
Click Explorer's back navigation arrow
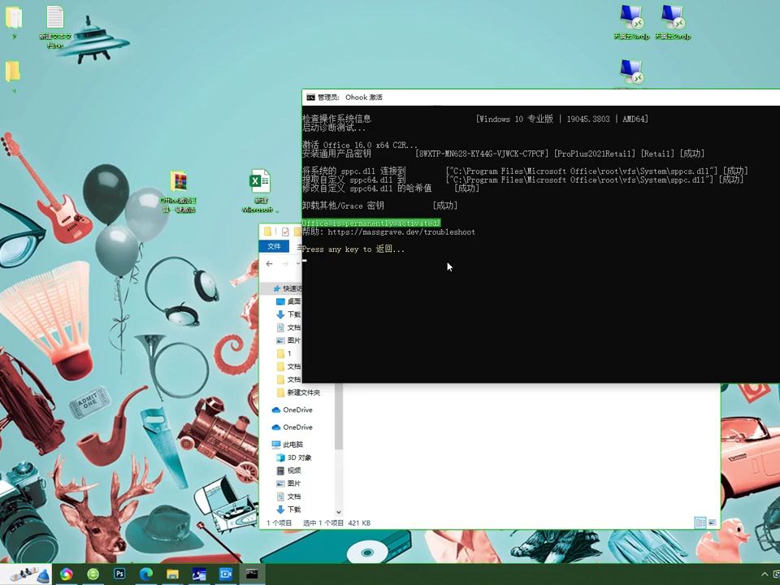click(269, 263)
